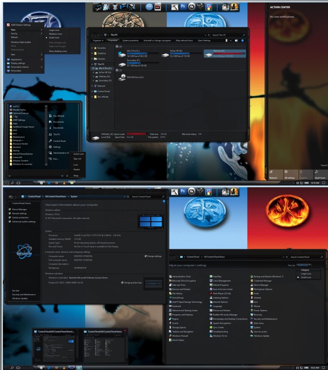Expand Favorites in This PC navigation pane

[92, 48]
